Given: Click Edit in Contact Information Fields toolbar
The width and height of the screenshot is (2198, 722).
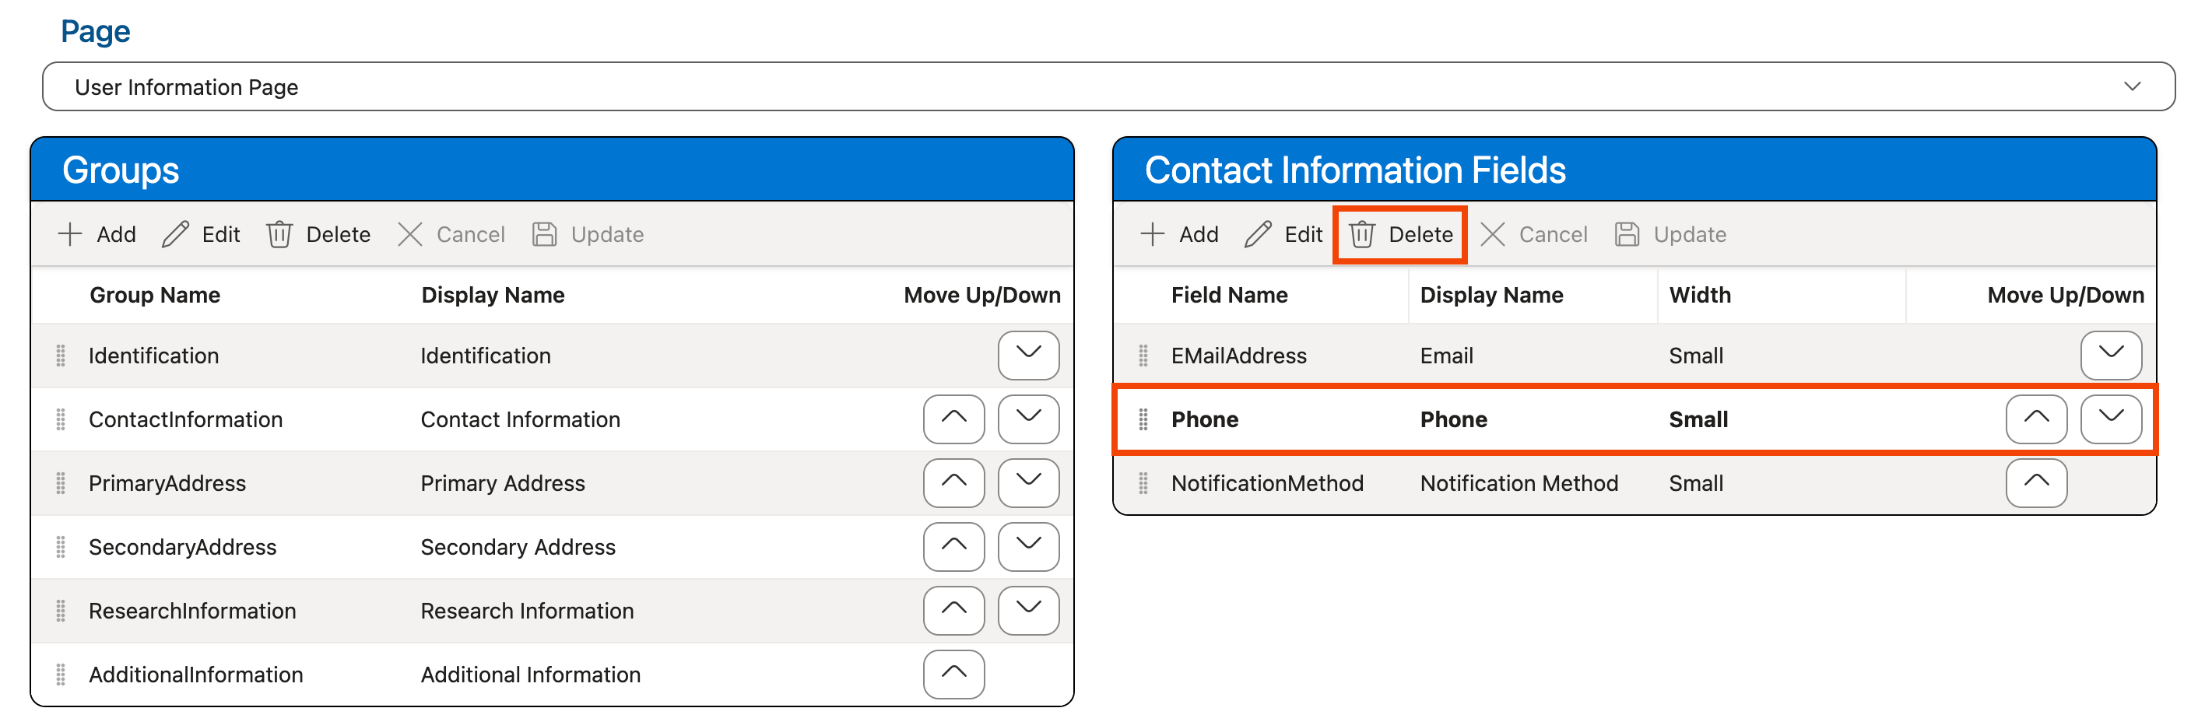Looking at the screenshot, I should pyautogui.click(x=1284, y=234).
